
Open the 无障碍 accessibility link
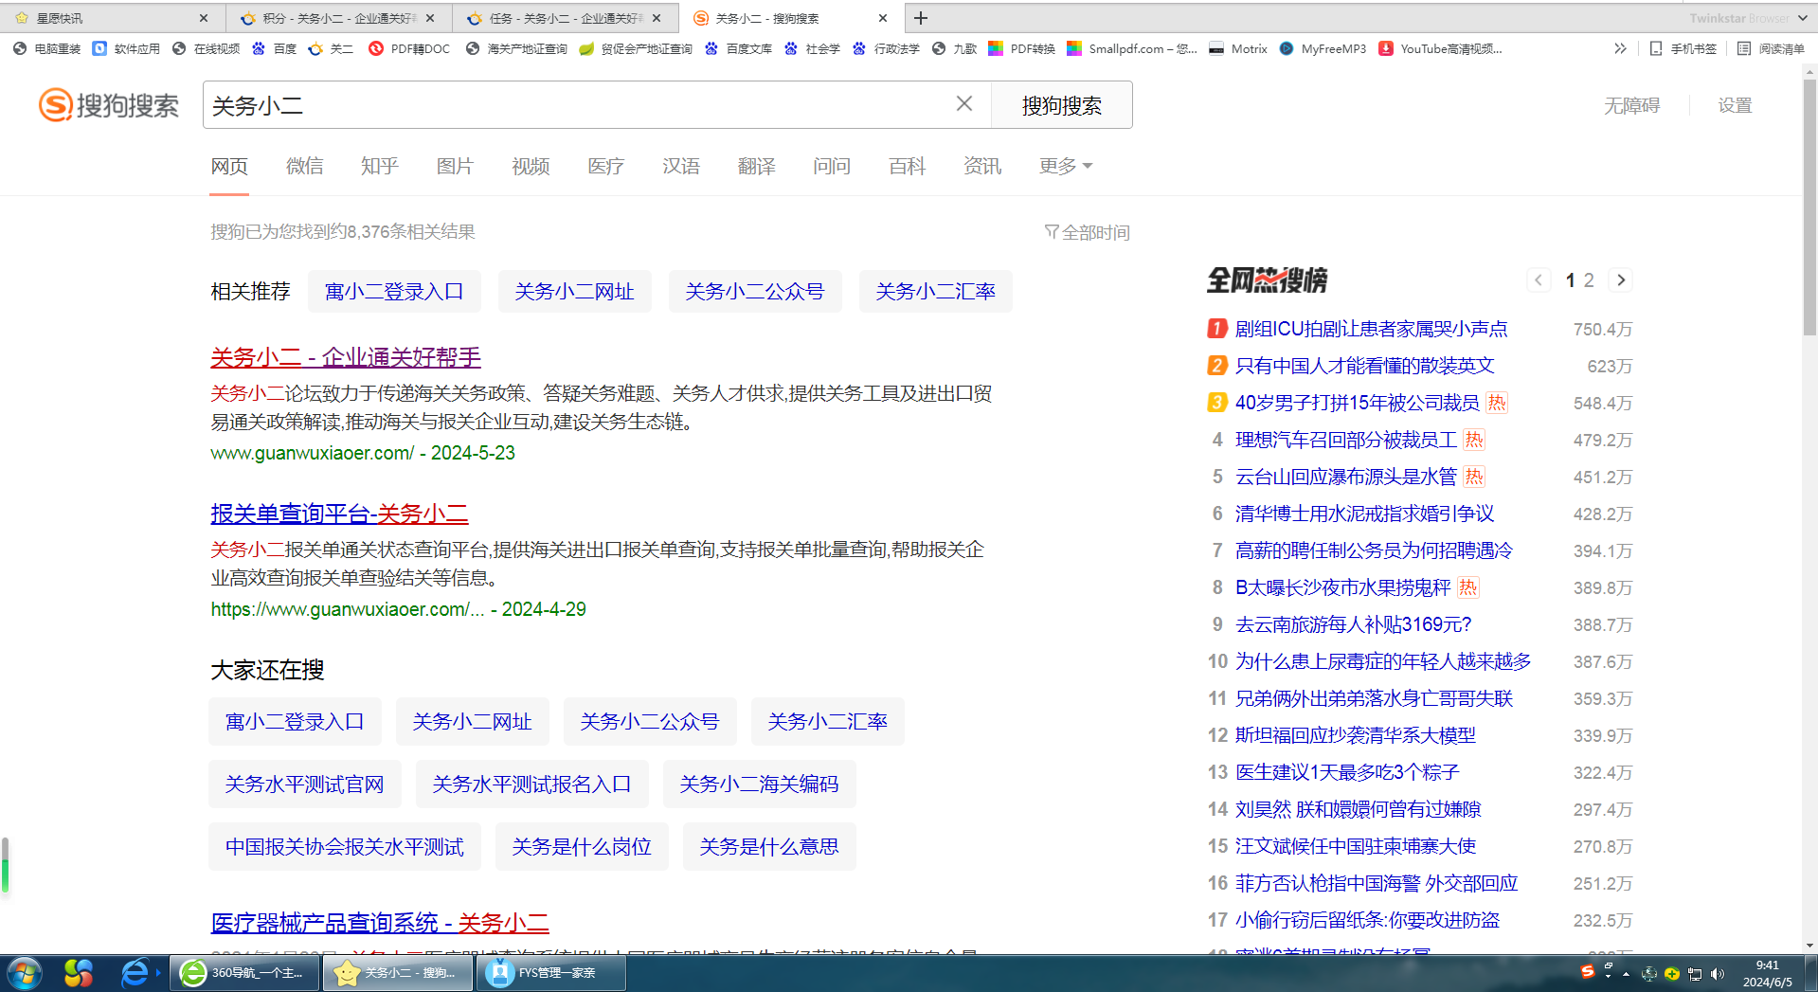[1631, 105]
